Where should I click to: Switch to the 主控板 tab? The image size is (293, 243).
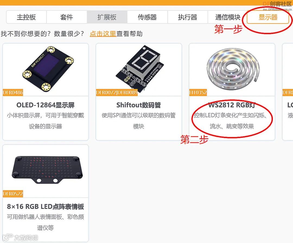(26, 17)
